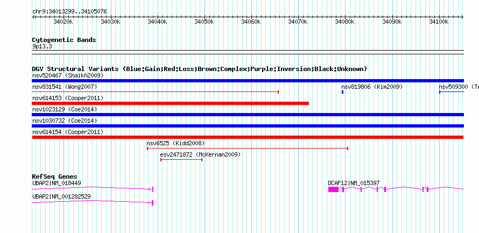Click the nsv520467 (Shaikh2009) label
The height and width of the screenshot is (233, 479).
[x=68, y=75]
